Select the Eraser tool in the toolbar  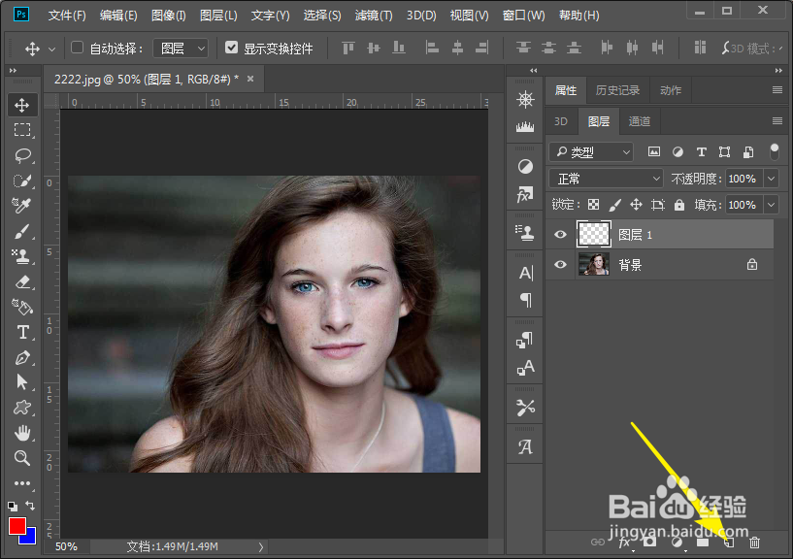click(21, 281)
